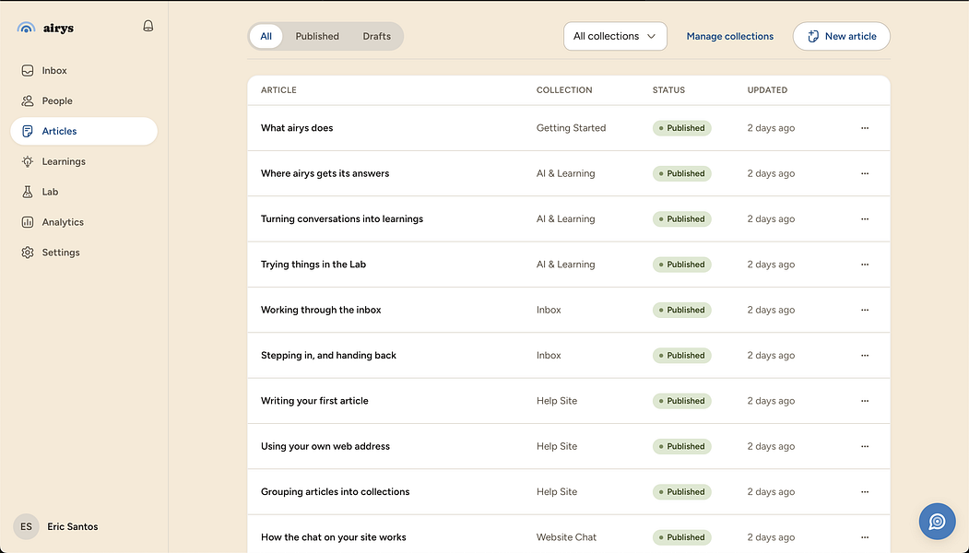Open Grouping articles into collections article

[335, 492]
